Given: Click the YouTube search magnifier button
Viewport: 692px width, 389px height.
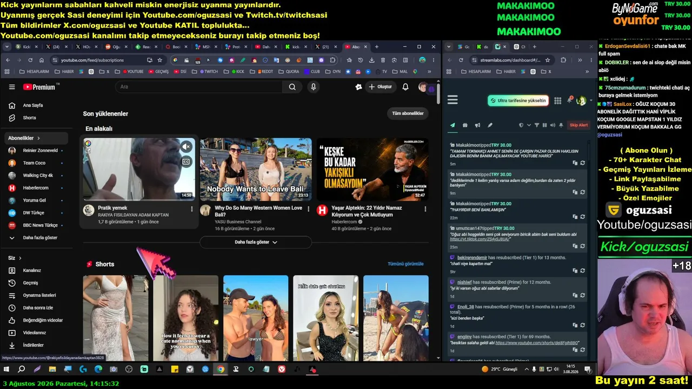Looking at the screenshot, I should point(292,87).
